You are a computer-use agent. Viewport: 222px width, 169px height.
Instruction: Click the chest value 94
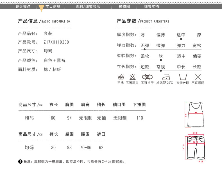point(69,118)
